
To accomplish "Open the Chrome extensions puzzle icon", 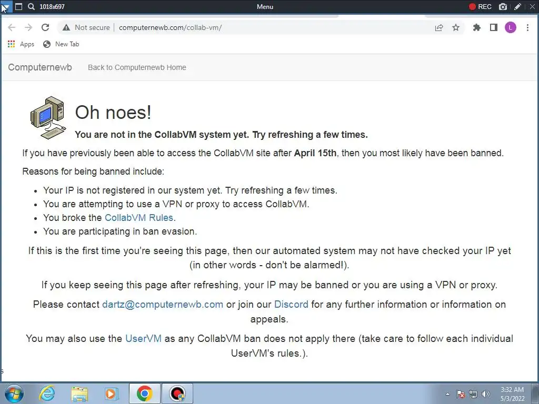I will coord(477,27).
